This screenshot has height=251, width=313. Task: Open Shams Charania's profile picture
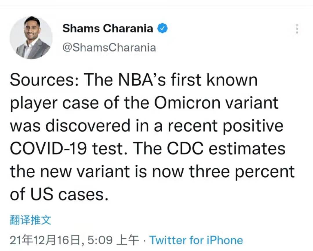pyautogui.click(x=31, y=38)
